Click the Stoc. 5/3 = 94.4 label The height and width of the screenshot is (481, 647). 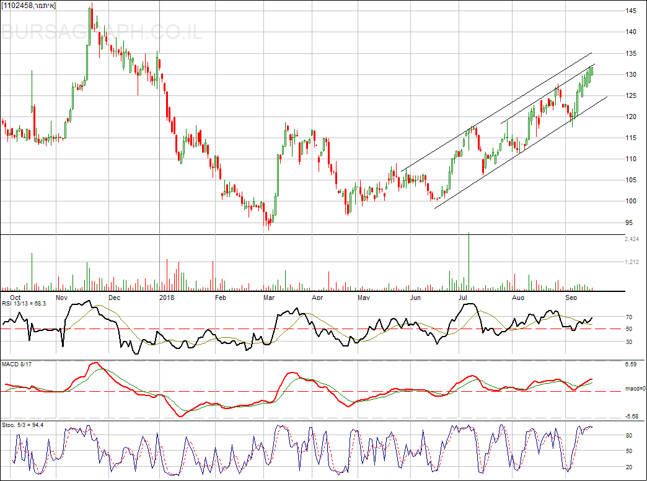point(23,425)
